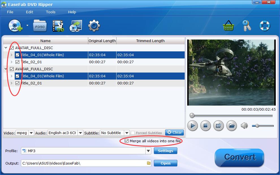Screen dimensions: 280x175
Task: Uncheck second AVATAR_FUULL_DISC checkbox
Action: coord(12,69)
